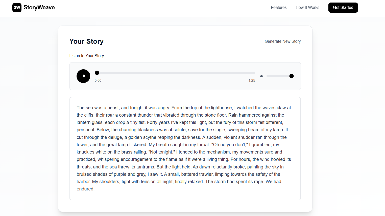Click the Get Started button
This screenshot has height=216, width=385.
pos(343,8)
